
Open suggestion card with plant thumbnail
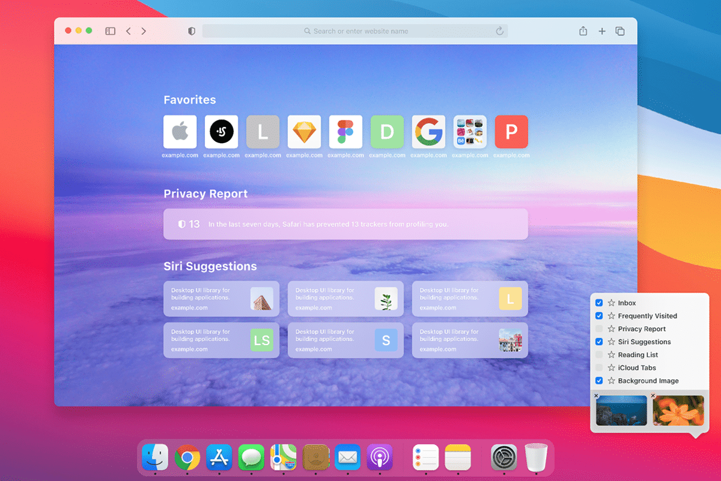tap(345, 299)
